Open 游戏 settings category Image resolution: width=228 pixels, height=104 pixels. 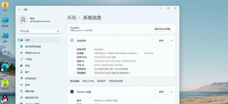(x=40, y=85)
